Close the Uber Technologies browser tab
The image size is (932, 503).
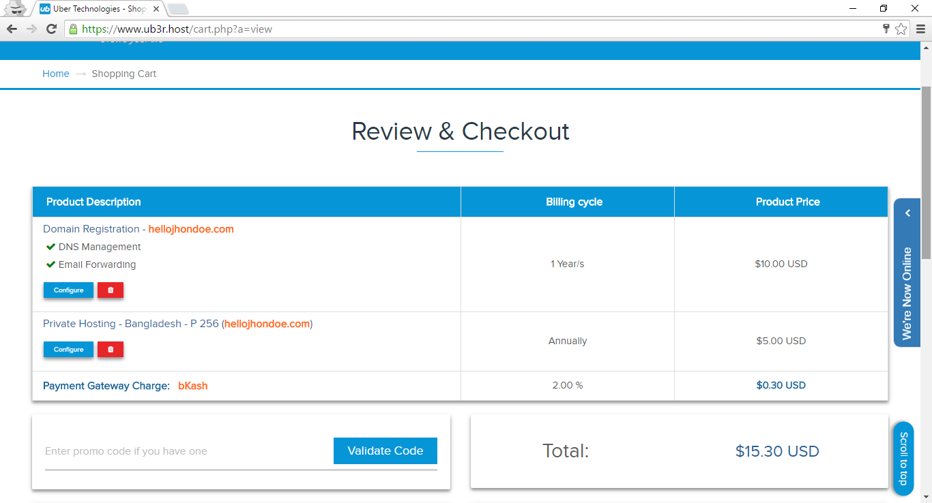click(156, 9)
